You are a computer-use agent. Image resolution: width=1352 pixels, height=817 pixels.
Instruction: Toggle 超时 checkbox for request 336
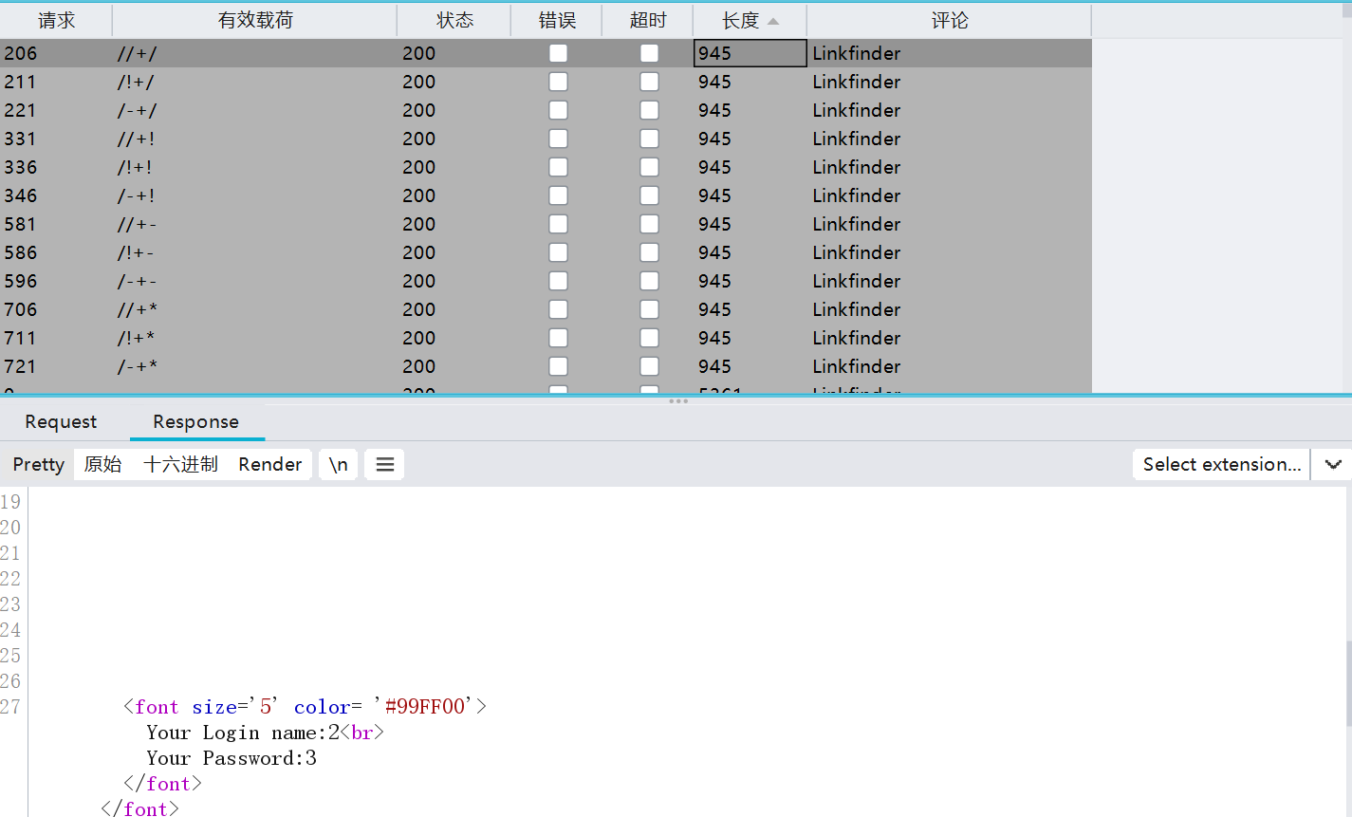point(649,167)
